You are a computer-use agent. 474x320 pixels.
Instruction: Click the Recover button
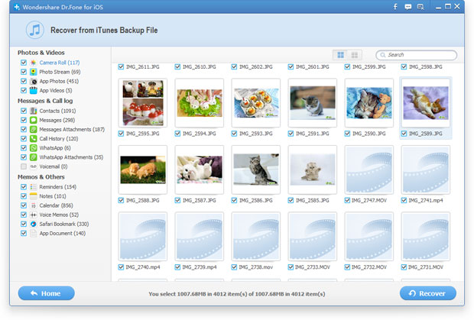(x=428, y=293)
